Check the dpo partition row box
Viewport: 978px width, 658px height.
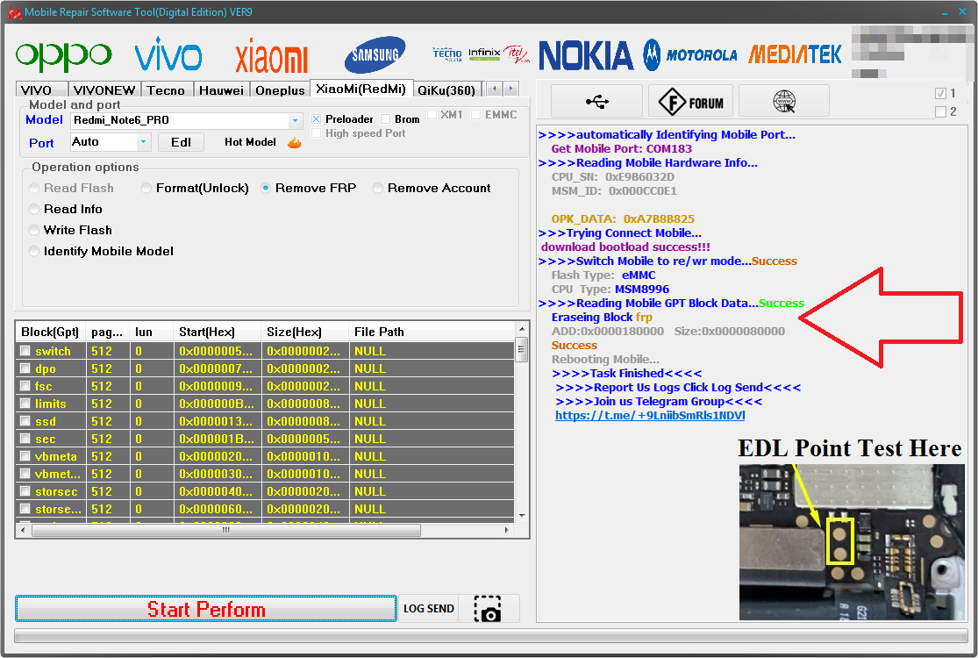pyautogui.click(x=25, y=368)
